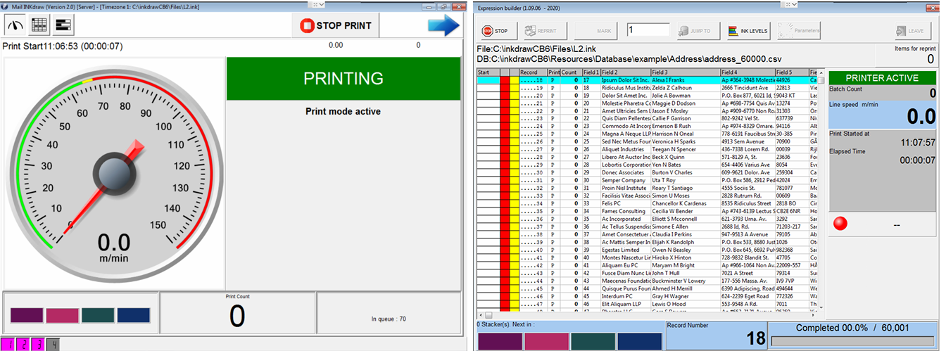Viewport: 946px width, 351px height.
Task: Select the row for Alexa I Franks
Action: coord(647,80)
